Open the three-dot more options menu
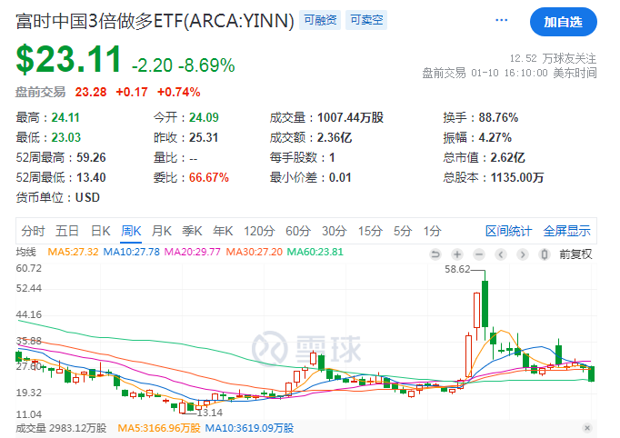The height and width of the screenshot is (438, 620). [x=502, y=20]
